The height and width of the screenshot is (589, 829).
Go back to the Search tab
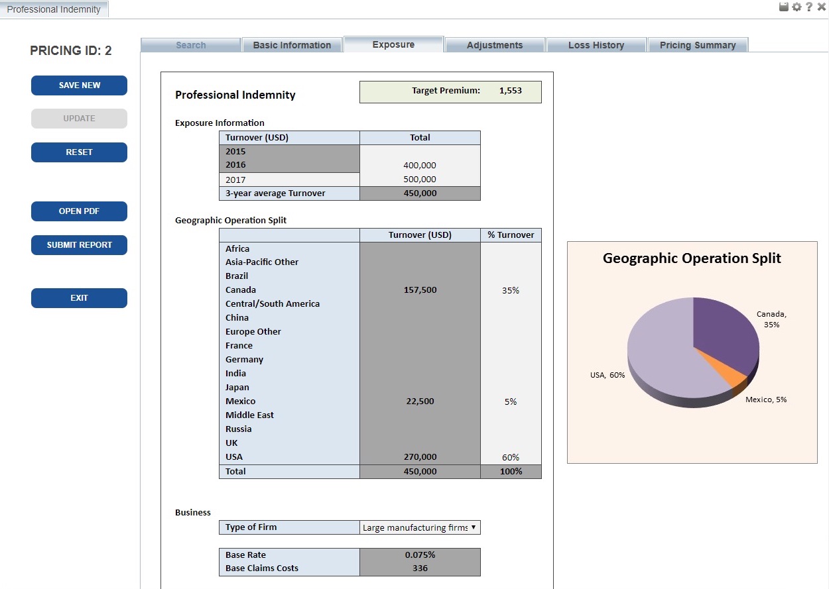[x=190, y=44]
